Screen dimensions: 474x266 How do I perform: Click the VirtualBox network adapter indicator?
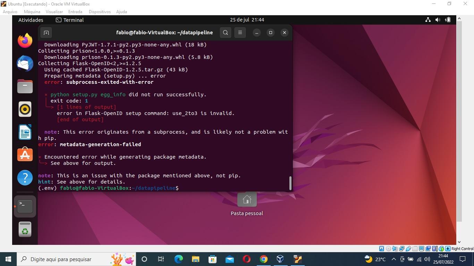coord(401,249)
